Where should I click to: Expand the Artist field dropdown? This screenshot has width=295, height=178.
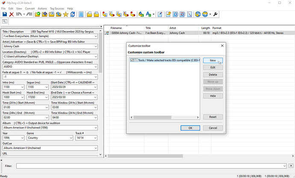[x=96, y=47]
